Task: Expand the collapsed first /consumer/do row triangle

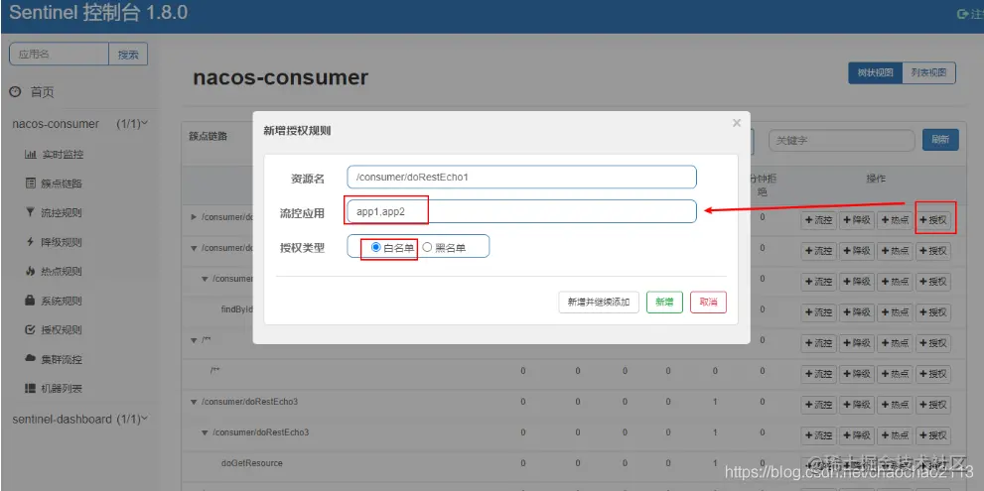Action: (194, 217)
